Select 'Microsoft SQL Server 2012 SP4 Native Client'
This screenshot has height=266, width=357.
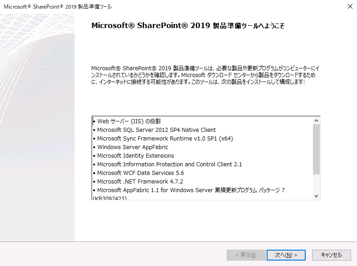(x=156, y=130)
